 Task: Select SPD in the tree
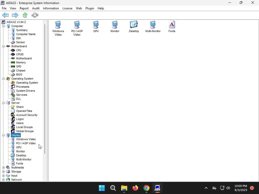(19, 66)
